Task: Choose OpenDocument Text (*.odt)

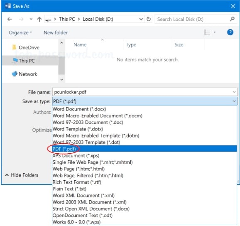Action: (144, 216)
